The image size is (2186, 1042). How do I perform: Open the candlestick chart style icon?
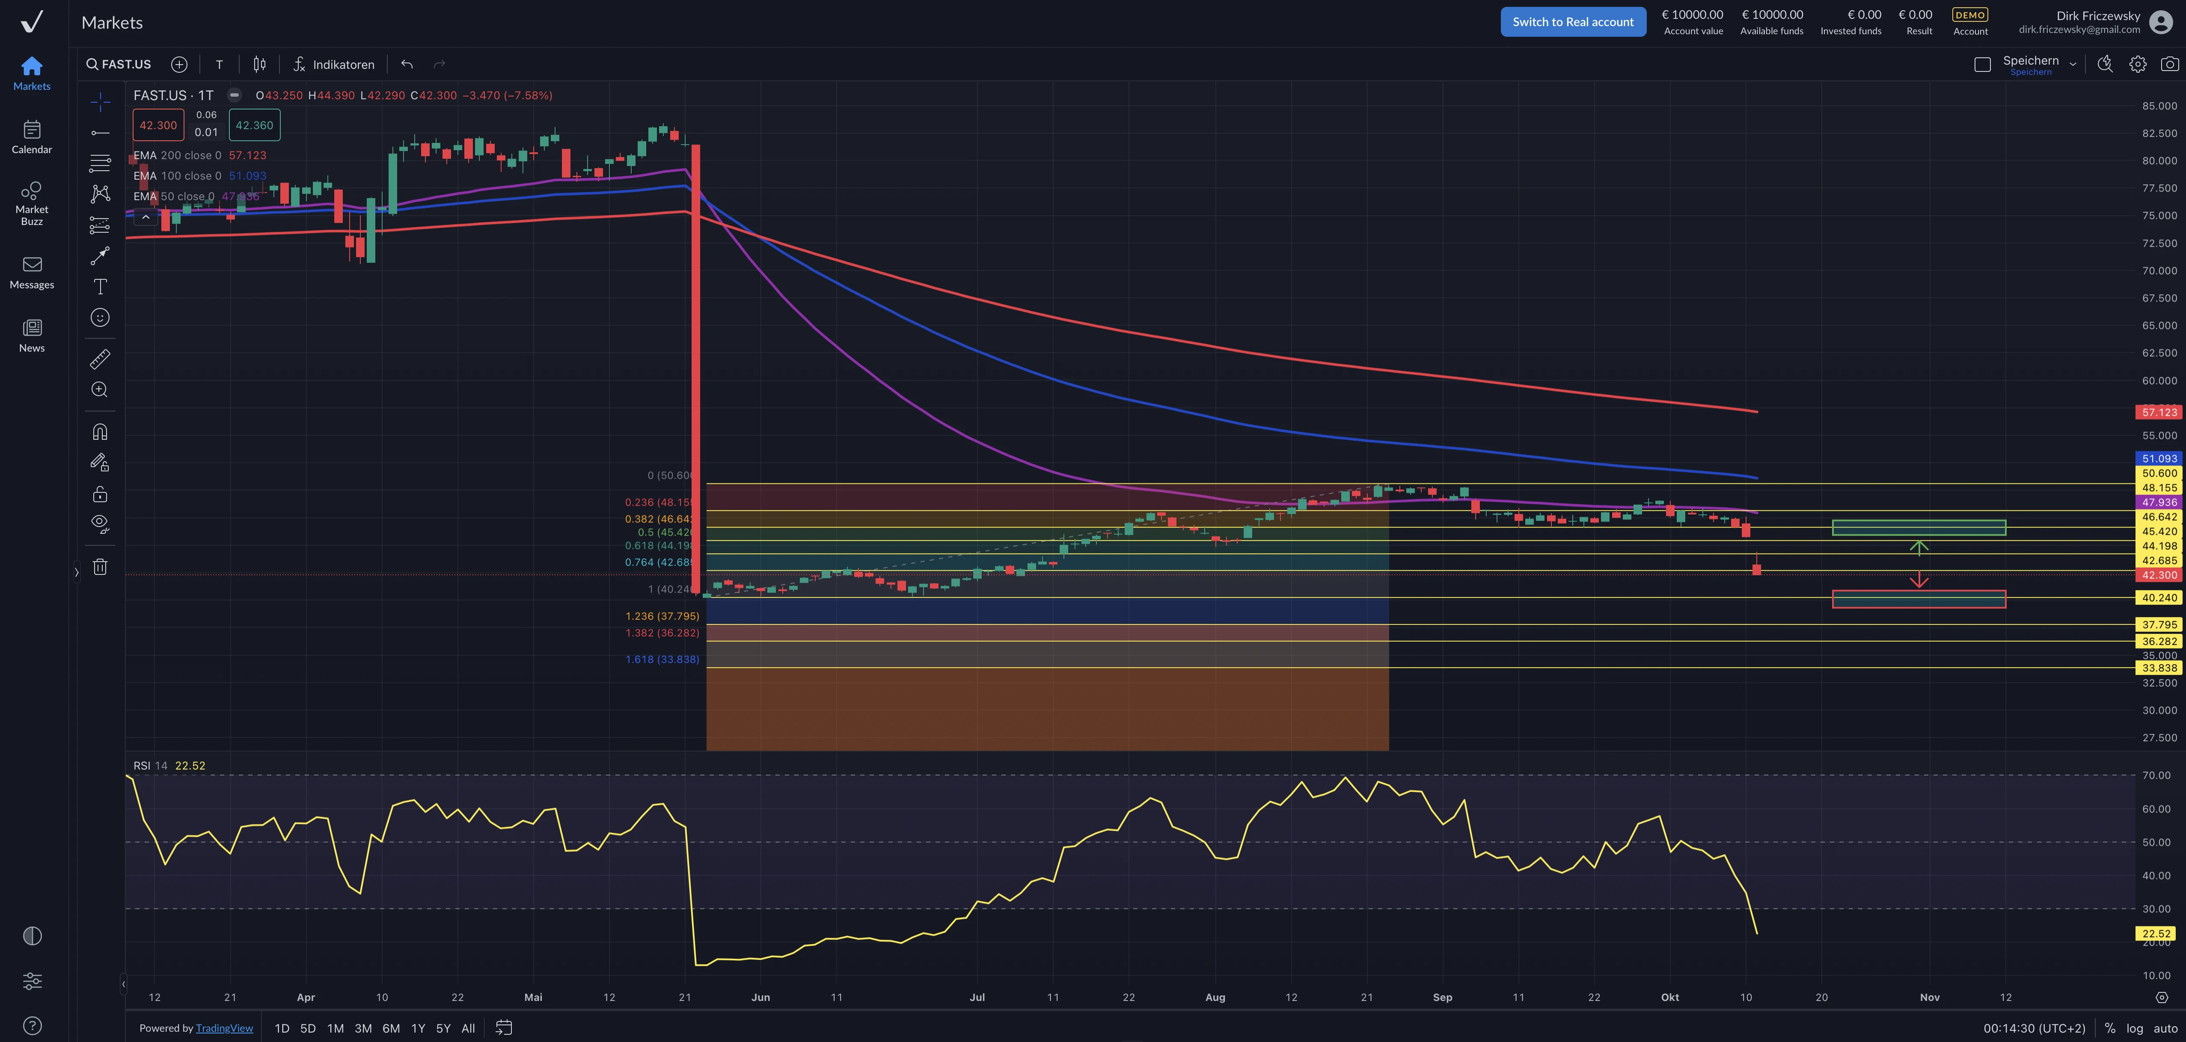(x=260, y=65)
